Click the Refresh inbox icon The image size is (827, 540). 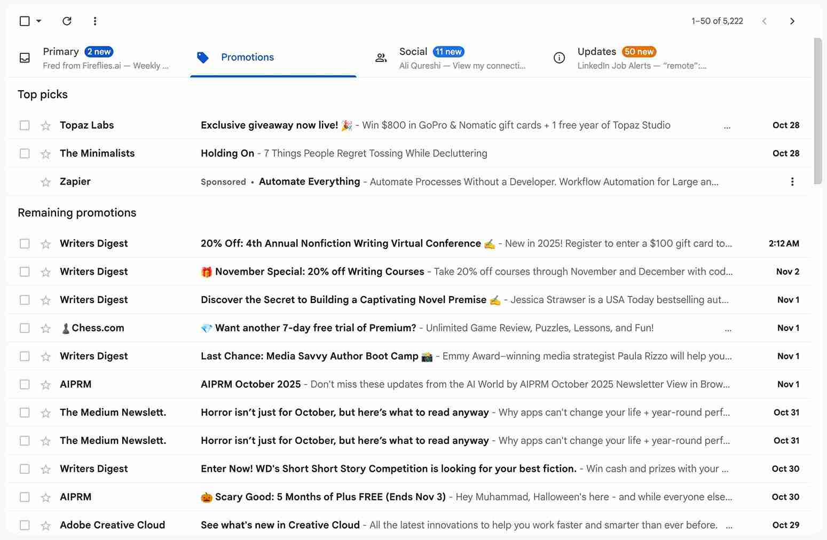pos(67,21)
